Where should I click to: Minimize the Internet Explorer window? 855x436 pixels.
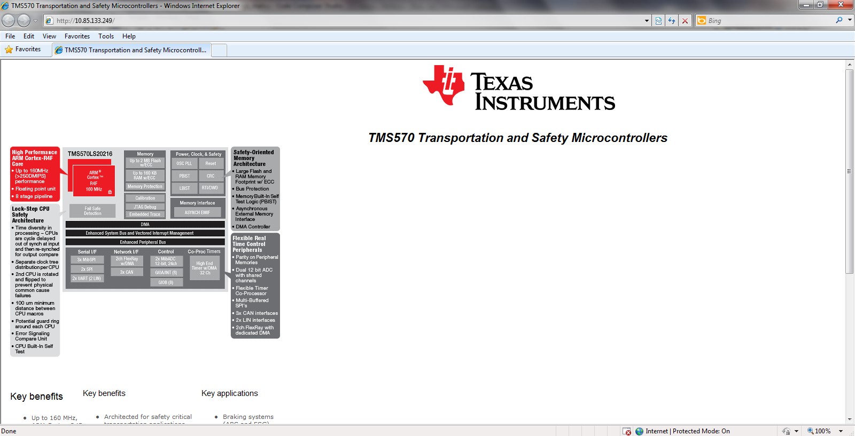(x=806, y=5)
